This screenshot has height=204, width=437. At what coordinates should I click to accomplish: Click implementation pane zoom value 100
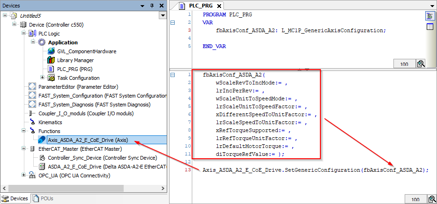[x=415, y=199]
